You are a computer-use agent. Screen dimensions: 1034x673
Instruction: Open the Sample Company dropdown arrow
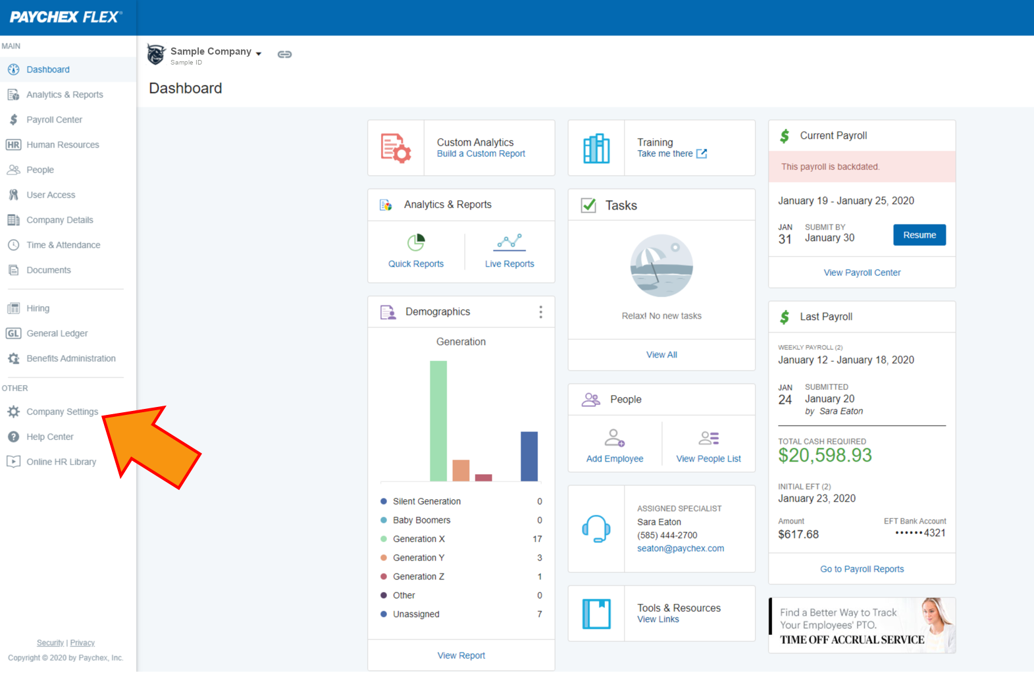259,54
